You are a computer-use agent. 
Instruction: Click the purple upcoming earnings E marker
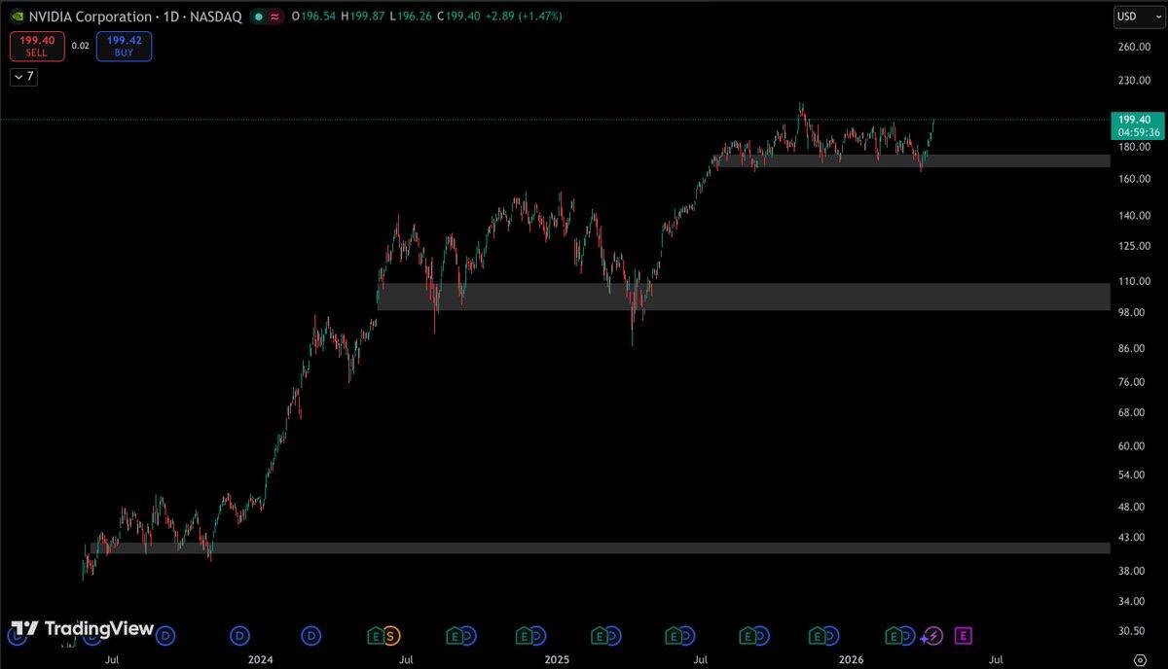[x=963, y=636]
